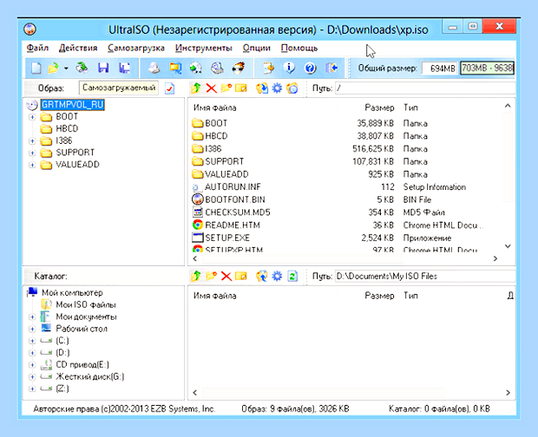Screen dimensions: 538x437
Task: Expand the SUPPORT folder in image tree
Action: point(32,153)
